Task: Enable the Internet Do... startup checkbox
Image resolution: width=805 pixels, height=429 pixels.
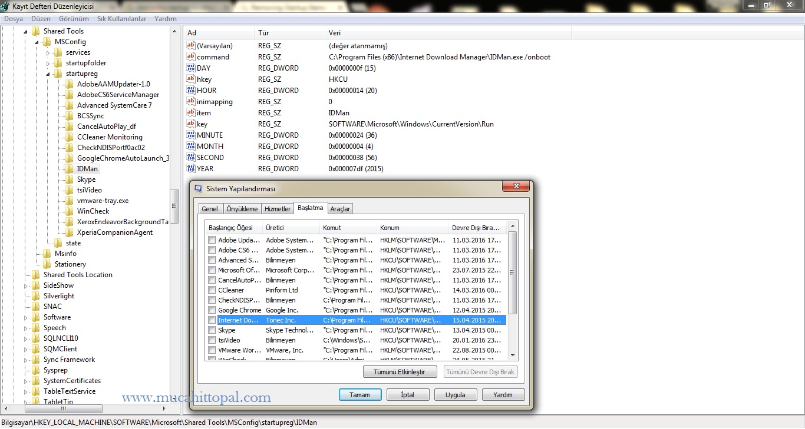Action: click(x=212, y=320)
